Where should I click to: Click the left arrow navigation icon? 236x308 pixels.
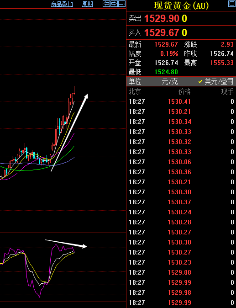106,4
